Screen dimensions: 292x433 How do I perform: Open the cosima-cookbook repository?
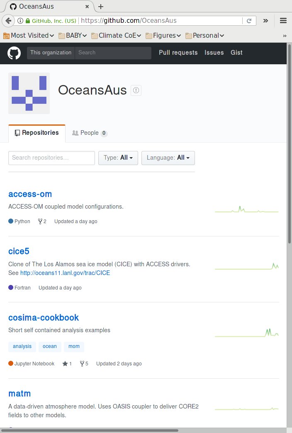44,318
